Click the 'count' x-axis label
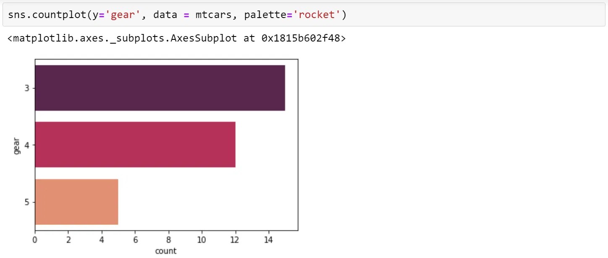This screenshot has height=258, width=608. coord(166,250)
